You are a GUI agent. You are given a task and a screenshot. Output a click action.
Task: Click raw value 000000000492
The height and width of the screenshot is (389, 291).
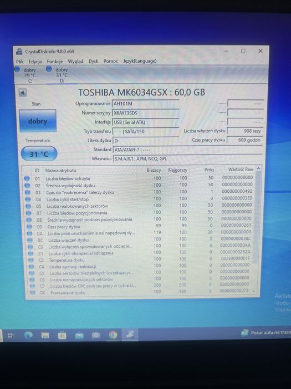[x=237, y=192]
